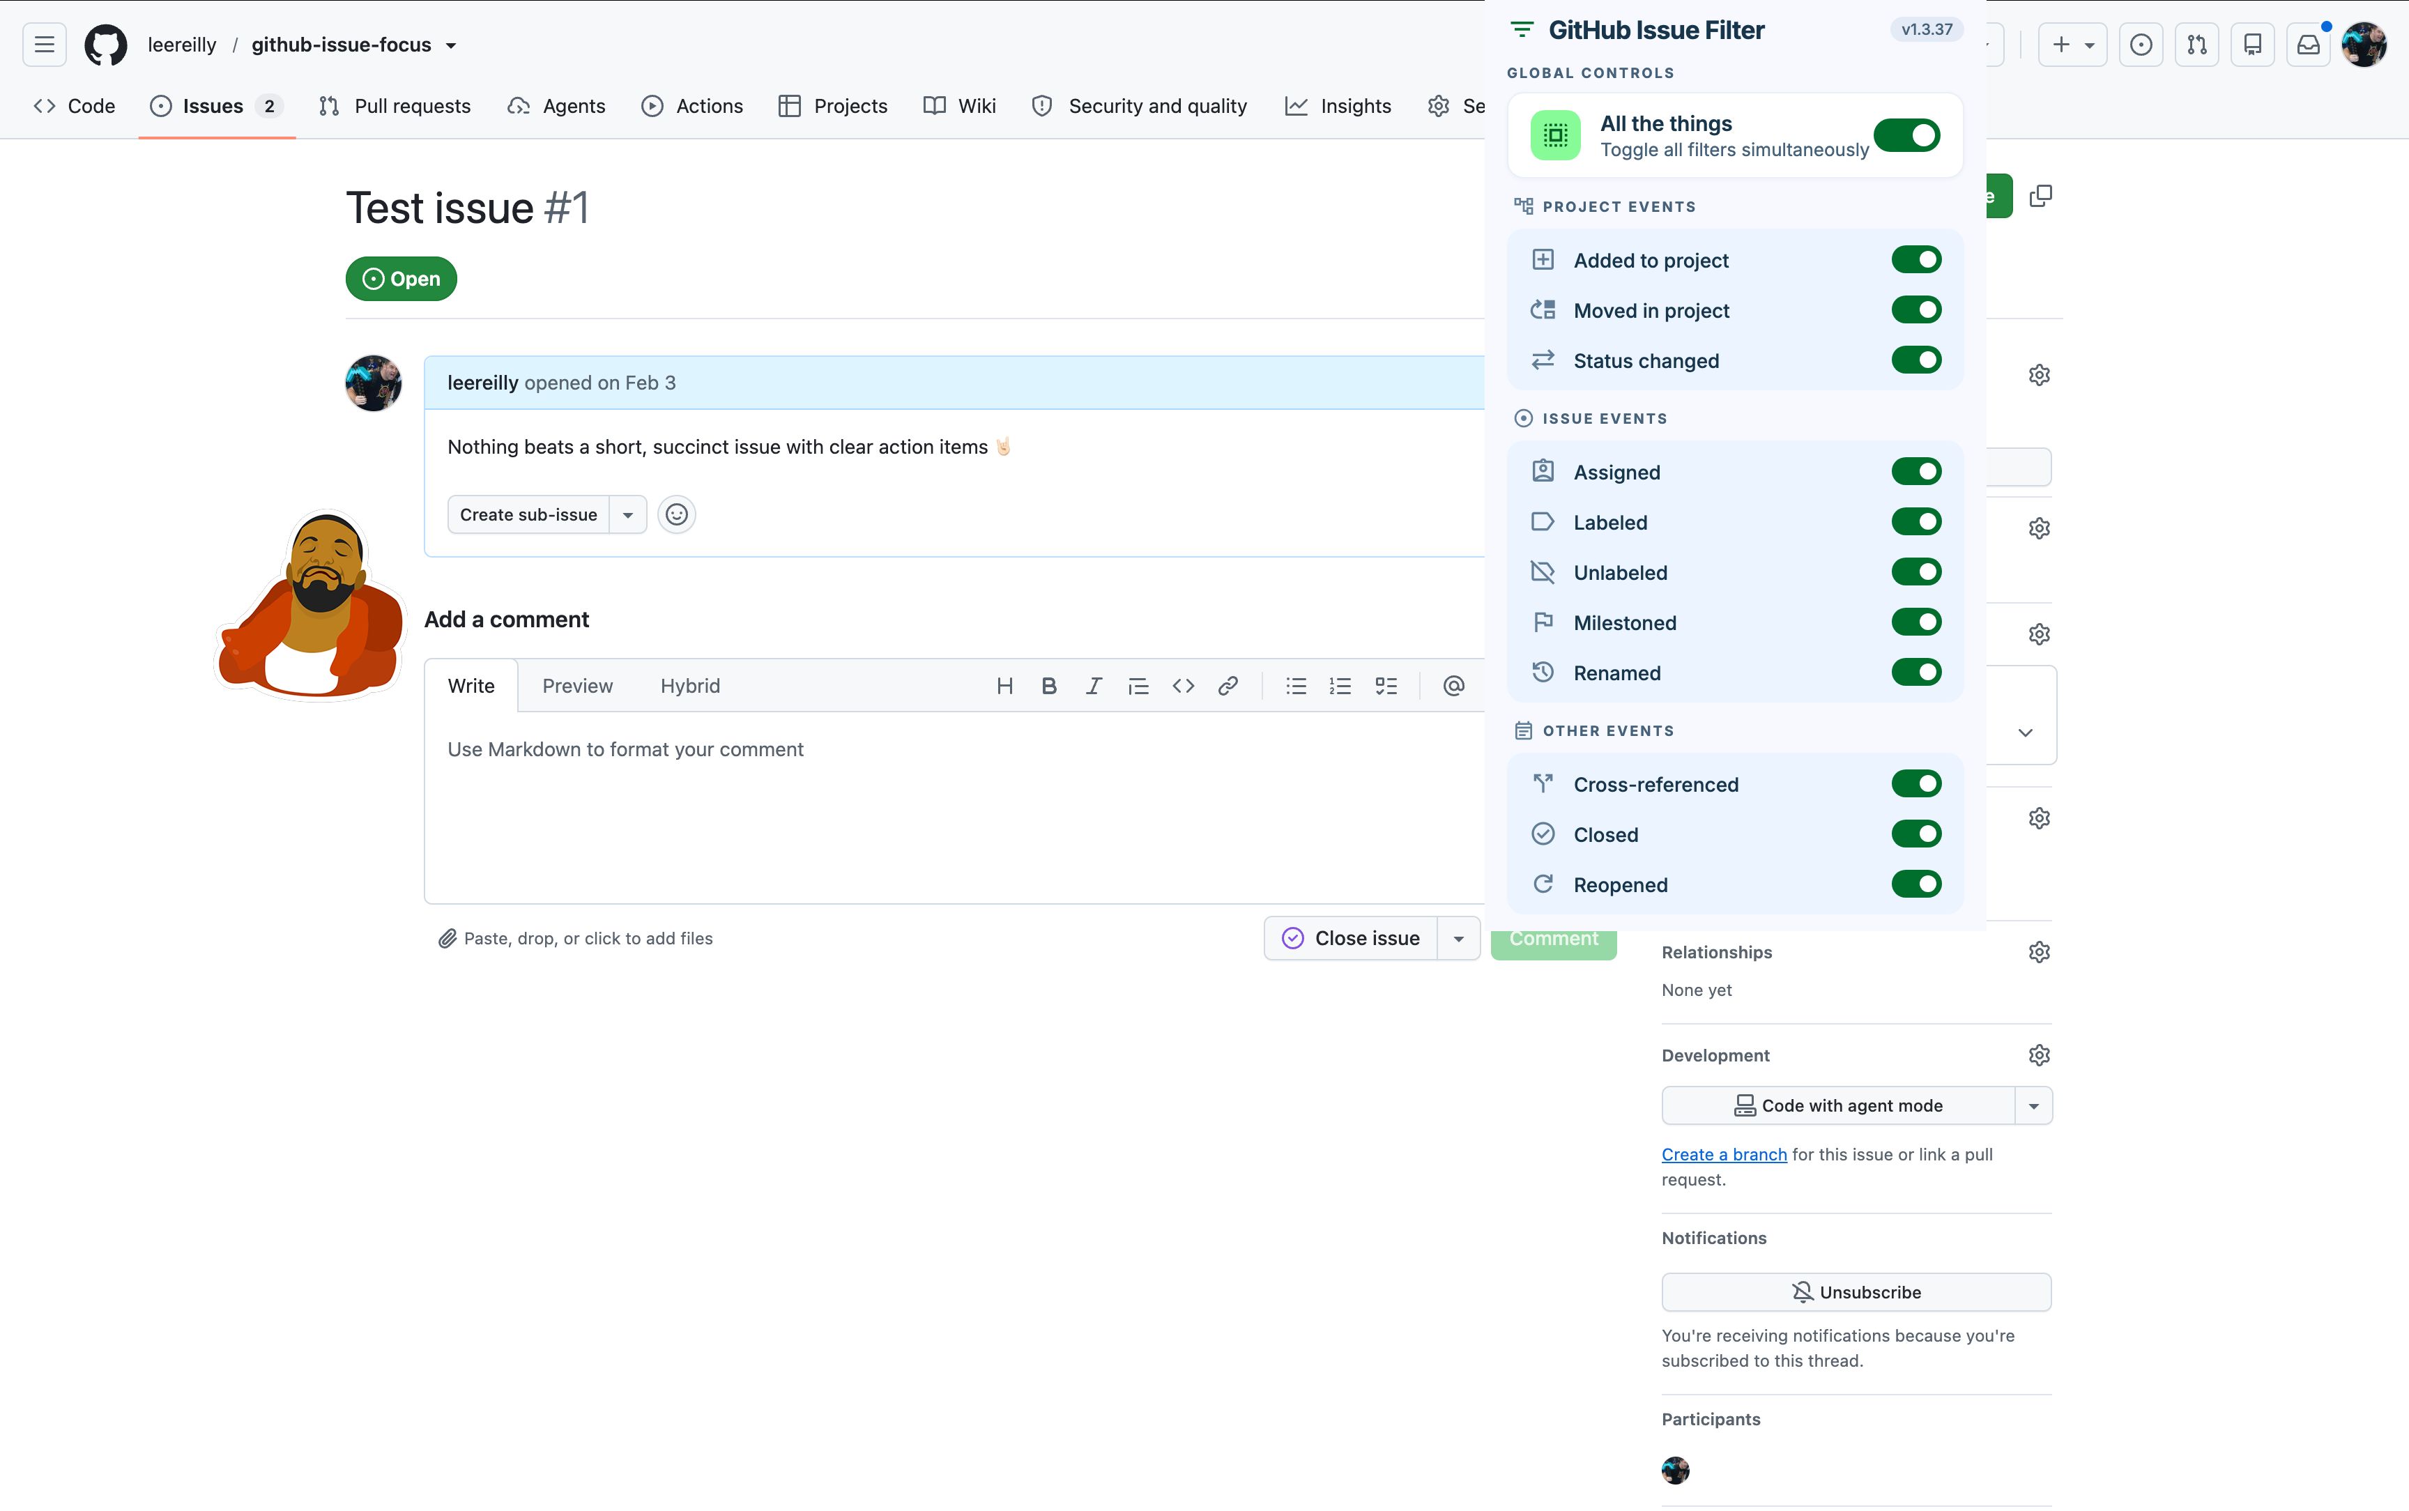Open the Close issue options dropdown
The image size is (2409, 1511).
1458,937
